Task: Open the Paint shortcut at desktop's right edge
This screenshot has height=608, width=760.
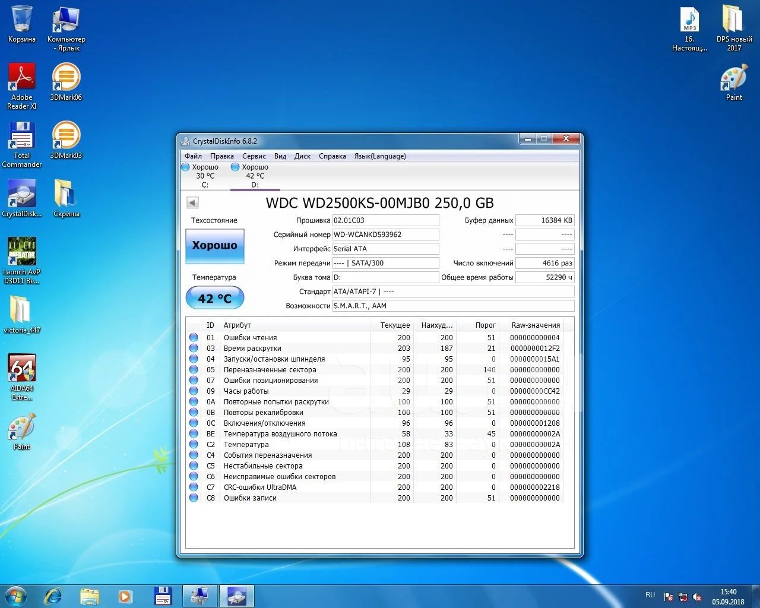Action: 734,82
